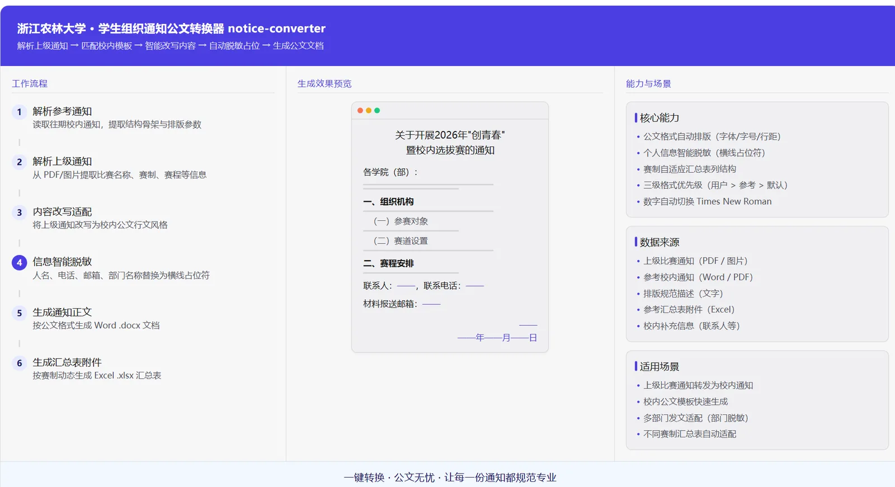Select 解析上级通知 step title
895x487 pixels.
pyautogui.click(x=62, y=162)
